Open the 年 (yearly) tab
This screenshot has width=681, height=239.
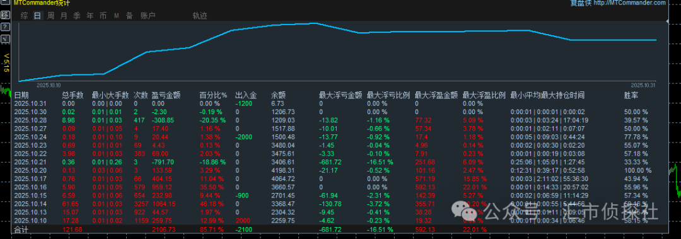(x=90, y=16)
